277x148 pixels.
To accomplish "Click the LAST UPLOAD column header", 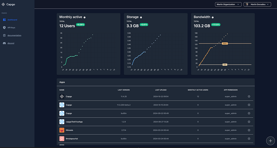I will point(161,90).
